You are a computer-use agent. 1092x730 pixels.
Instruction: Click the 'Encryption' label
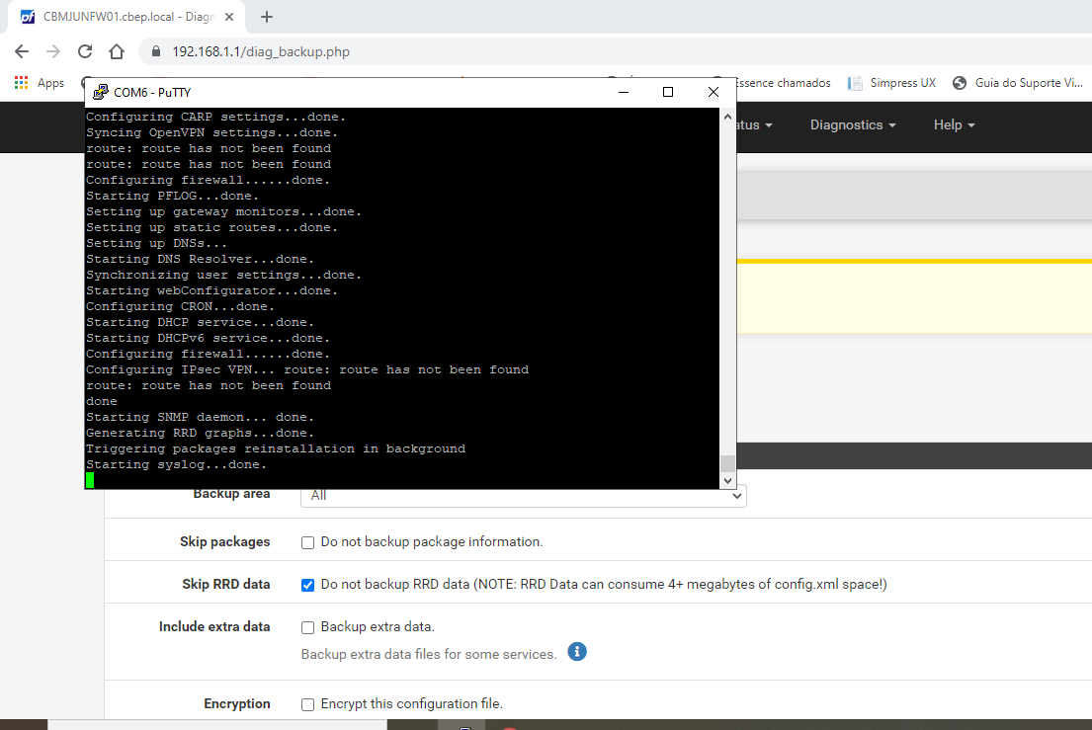point(237,703)
